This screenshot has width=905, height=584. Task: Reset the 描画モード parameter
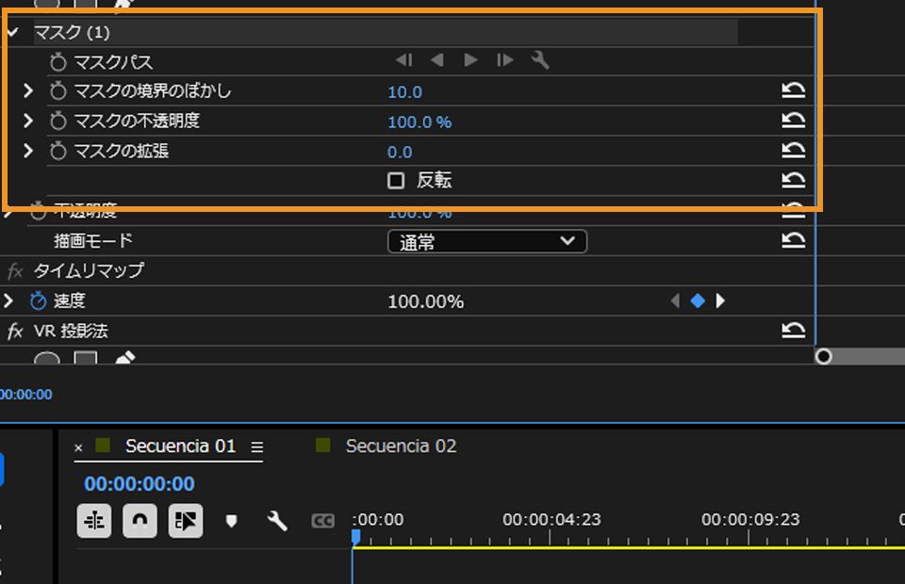point(793,240)
